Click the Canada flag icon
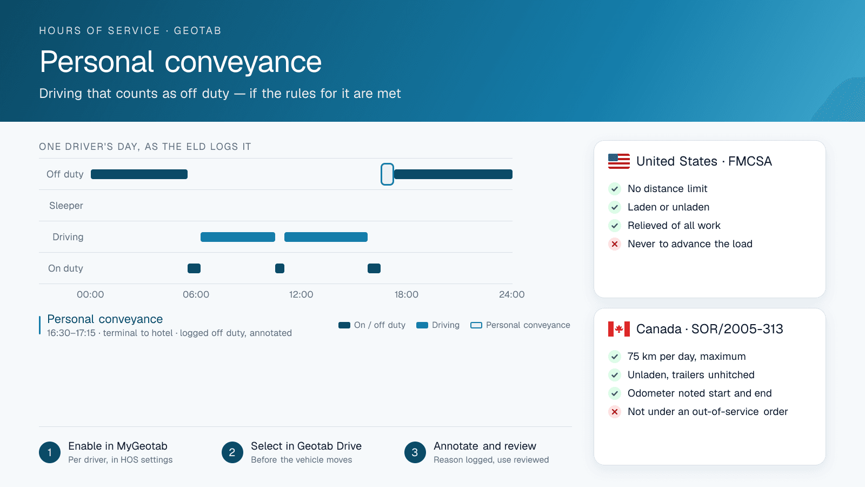The width and height of the screenshot is (865, 487). 619,329
